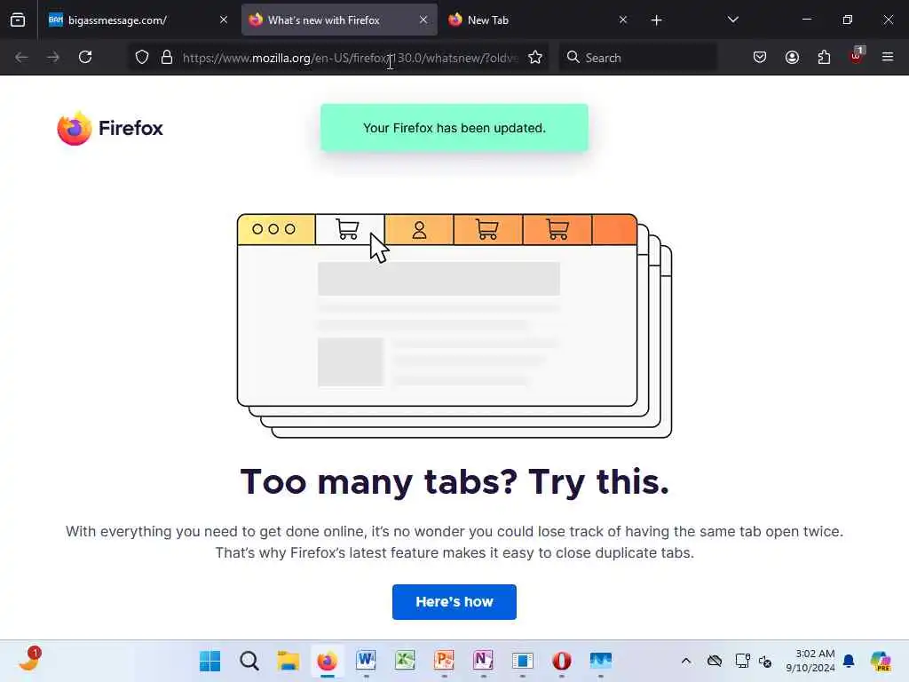
Task: Open the display/network tray icon
Action: 742,661
